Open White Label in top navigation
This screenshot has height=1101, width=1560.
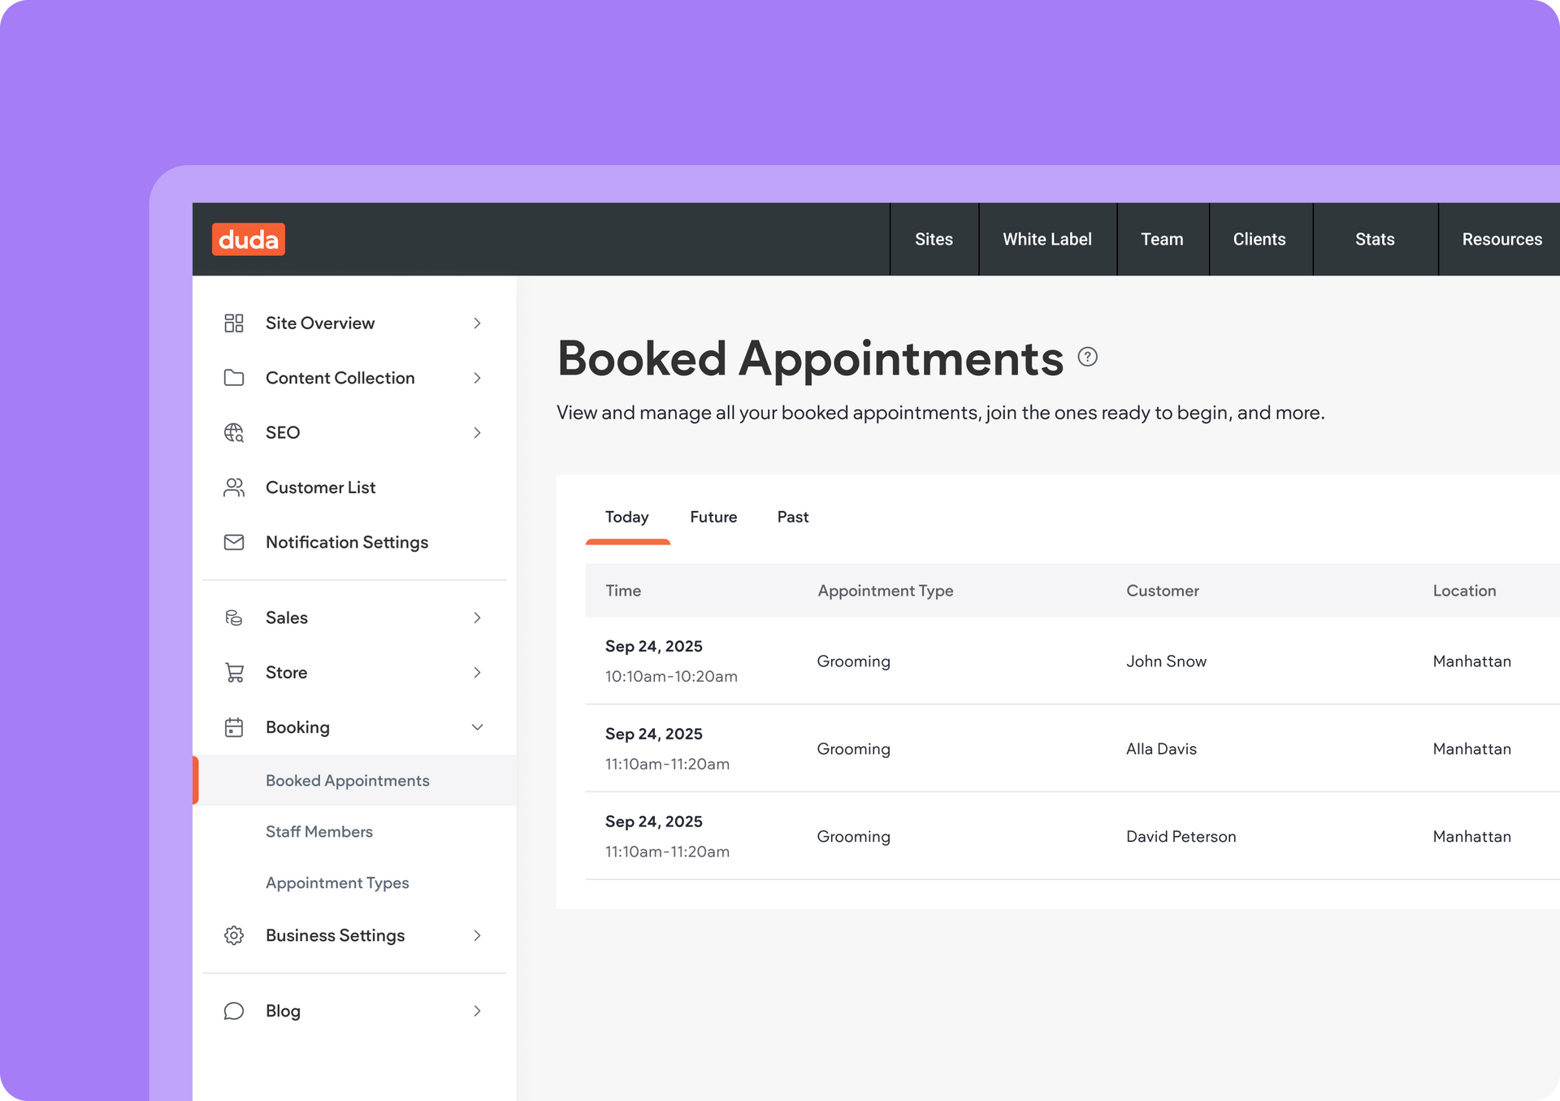coord(1046,239)
